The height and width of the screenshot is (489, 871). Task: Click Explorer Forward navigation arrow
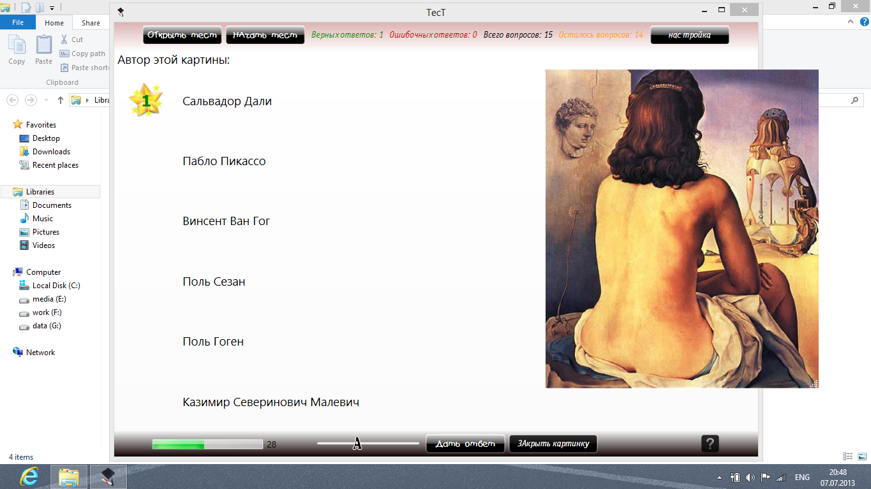31,100
